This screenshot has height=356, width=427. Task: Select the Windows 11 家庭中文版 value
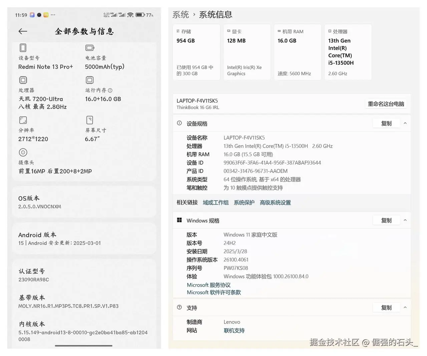tap(250, 235)
